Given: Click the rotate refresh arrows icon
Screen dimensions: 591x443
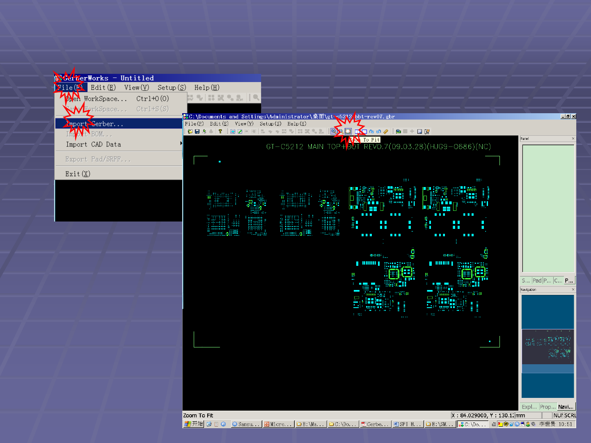Looking at the screenshot, I should pyautogui.click(x=371, y=131).
